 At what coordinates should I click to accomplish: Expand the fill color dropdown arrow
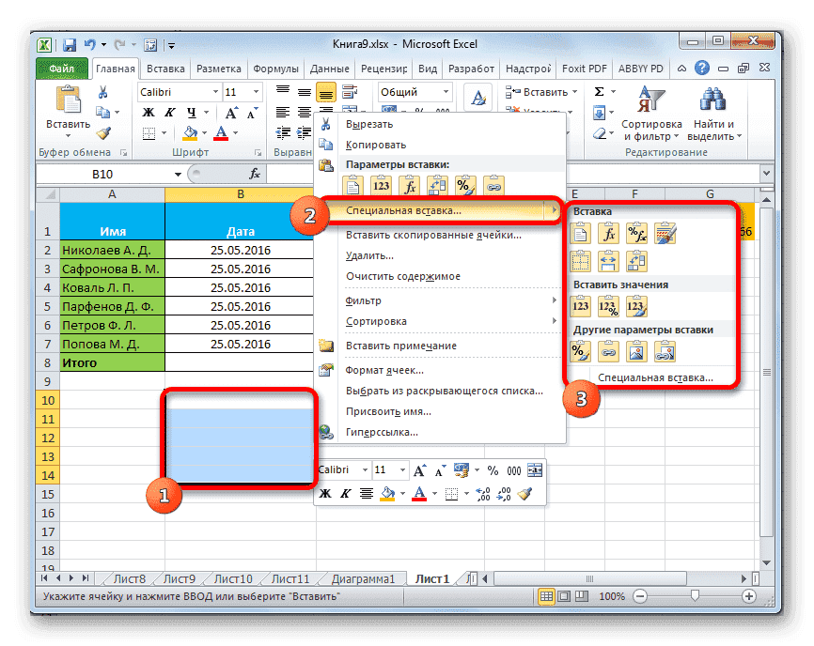(401, 492)
